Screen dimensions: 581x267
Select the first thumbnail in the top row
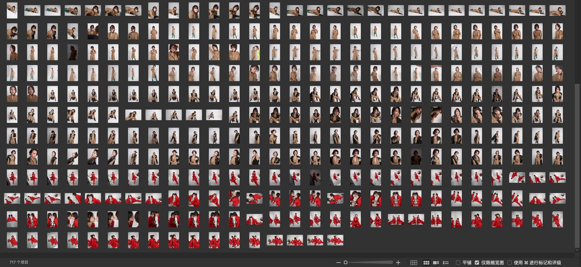click(x=12, y=11)
